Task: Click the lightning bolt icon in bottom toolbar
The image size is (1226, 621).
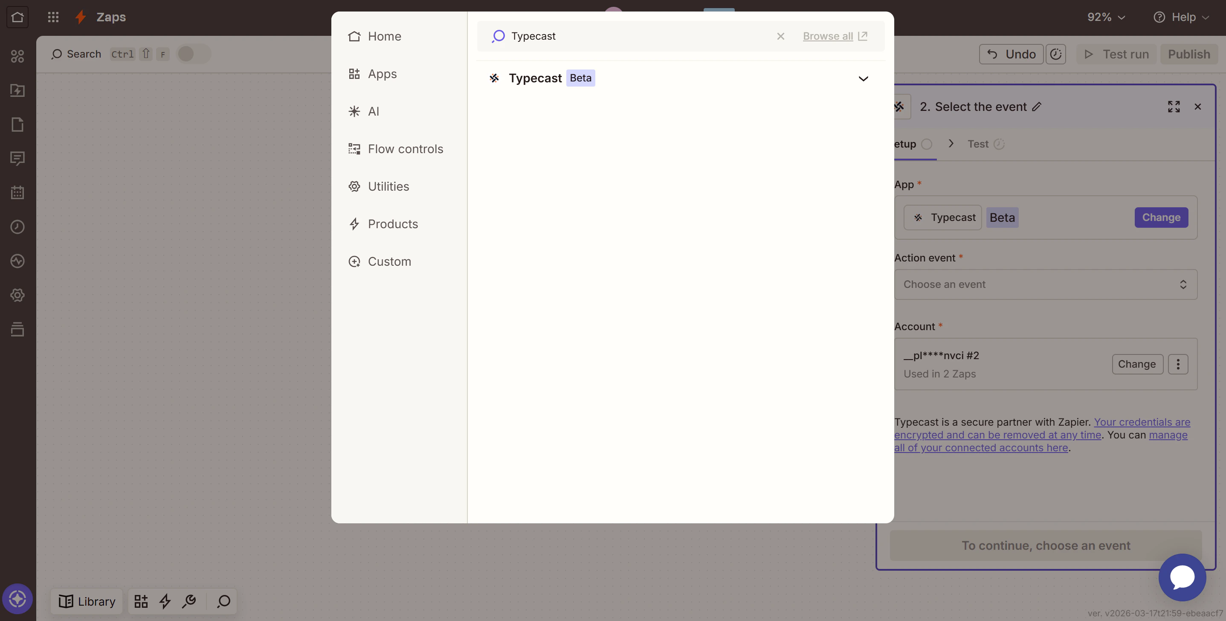Action: click(165, 601)
